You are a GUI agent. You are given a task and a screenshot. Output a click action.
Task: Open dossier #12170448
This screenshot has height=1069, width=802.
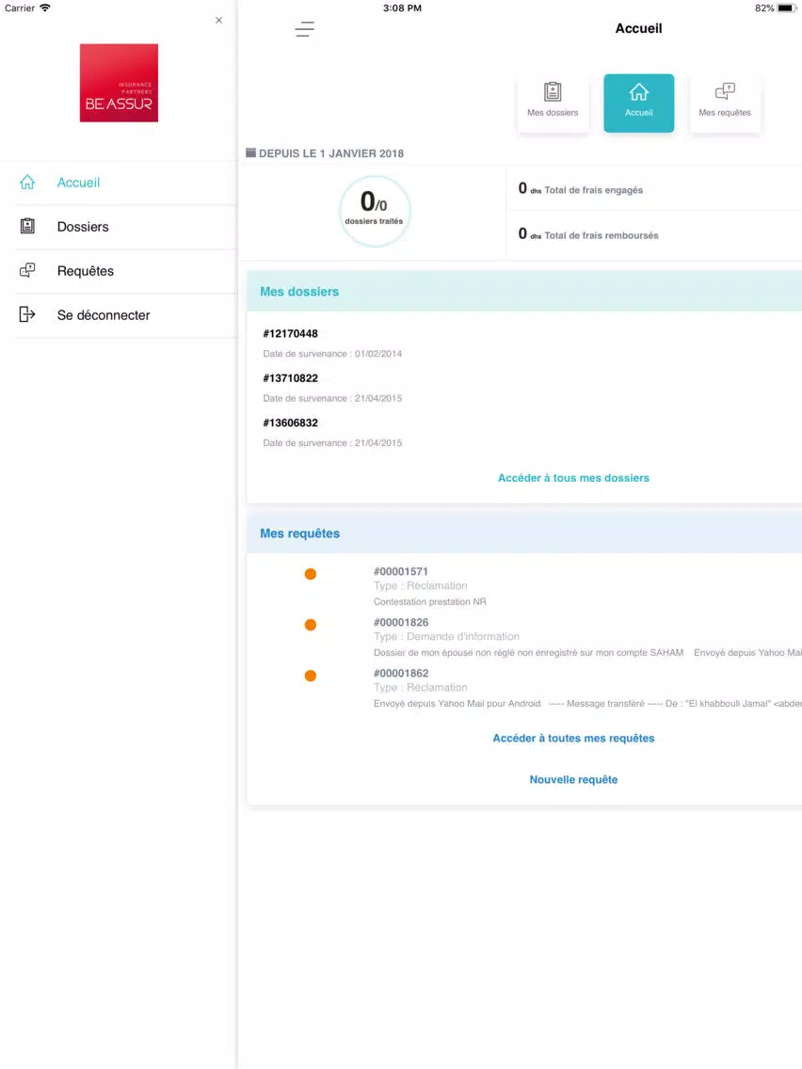(291, 333)
